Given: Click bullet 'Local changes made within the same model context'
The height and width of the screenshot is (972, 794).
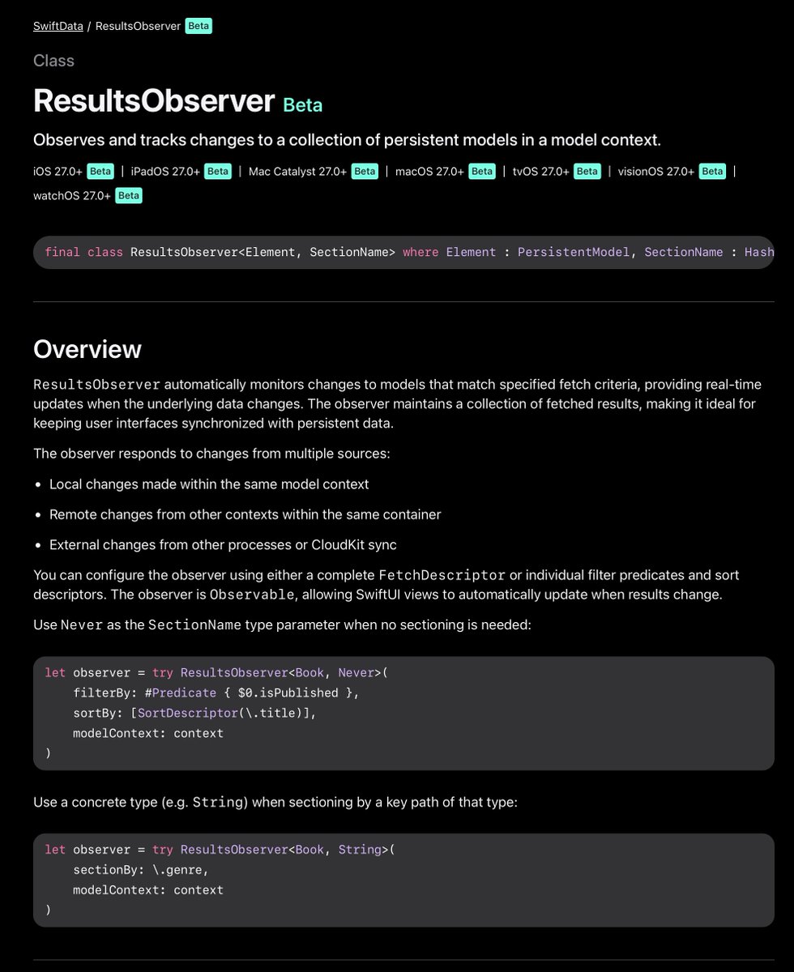Looking at the screenshot, I should click(x=209, y=484).
